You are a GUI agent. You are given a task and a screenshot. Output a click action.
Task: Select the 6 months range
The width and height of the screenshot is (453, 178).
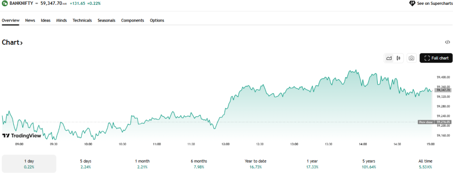(x=199, y=164)
